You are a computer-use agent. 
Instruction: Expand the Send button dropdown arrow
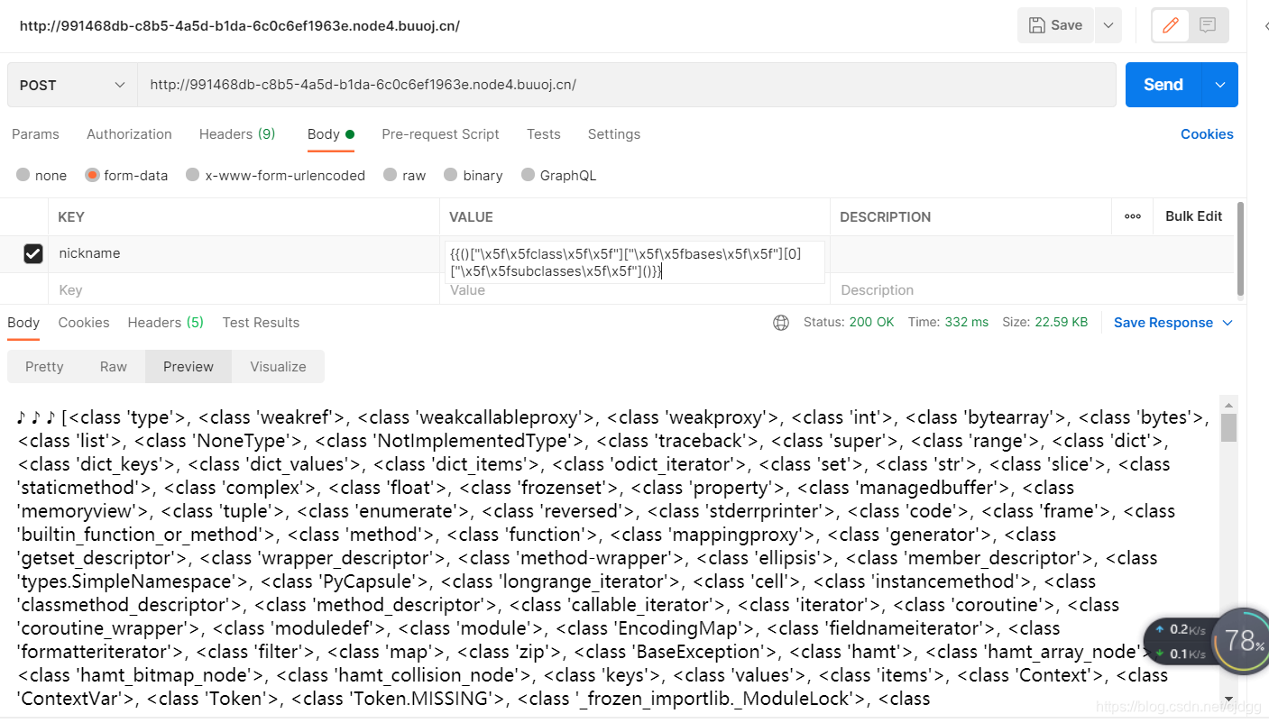coord(1219,85)
